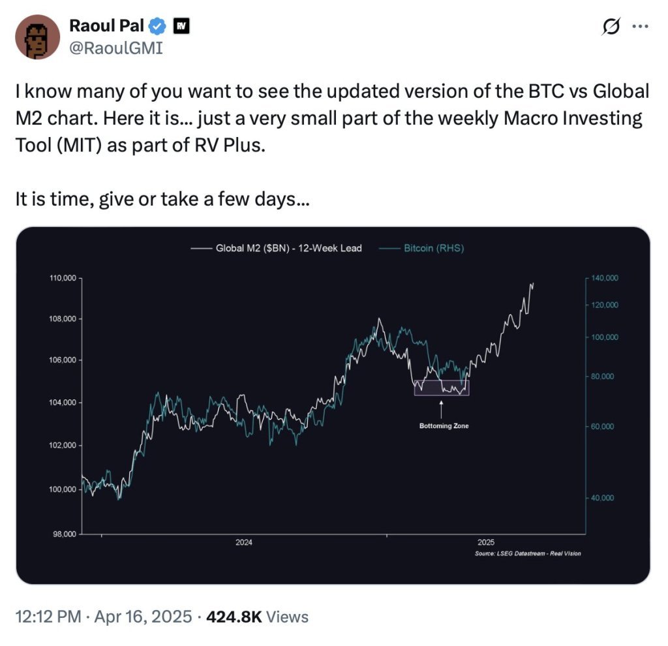
Task: Toggle the Bitcoin series visibility in legend
Action: pos(434,248)
